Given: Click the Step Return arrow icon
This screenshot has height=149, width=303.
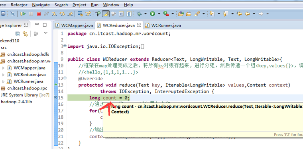Looking at the screenshot, I should click(70, 14).
